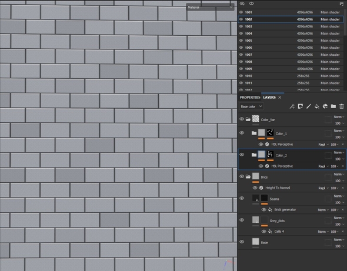Collapse the Color_Var folder
347x271 pixels.
pos(248,119)
